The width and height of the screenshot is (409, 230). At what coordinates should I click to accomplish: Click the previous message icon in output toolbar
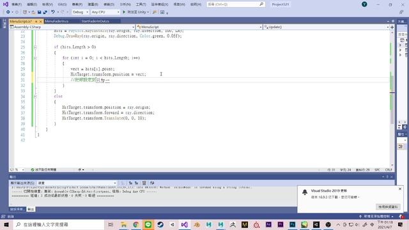click(x=130, y=183)
